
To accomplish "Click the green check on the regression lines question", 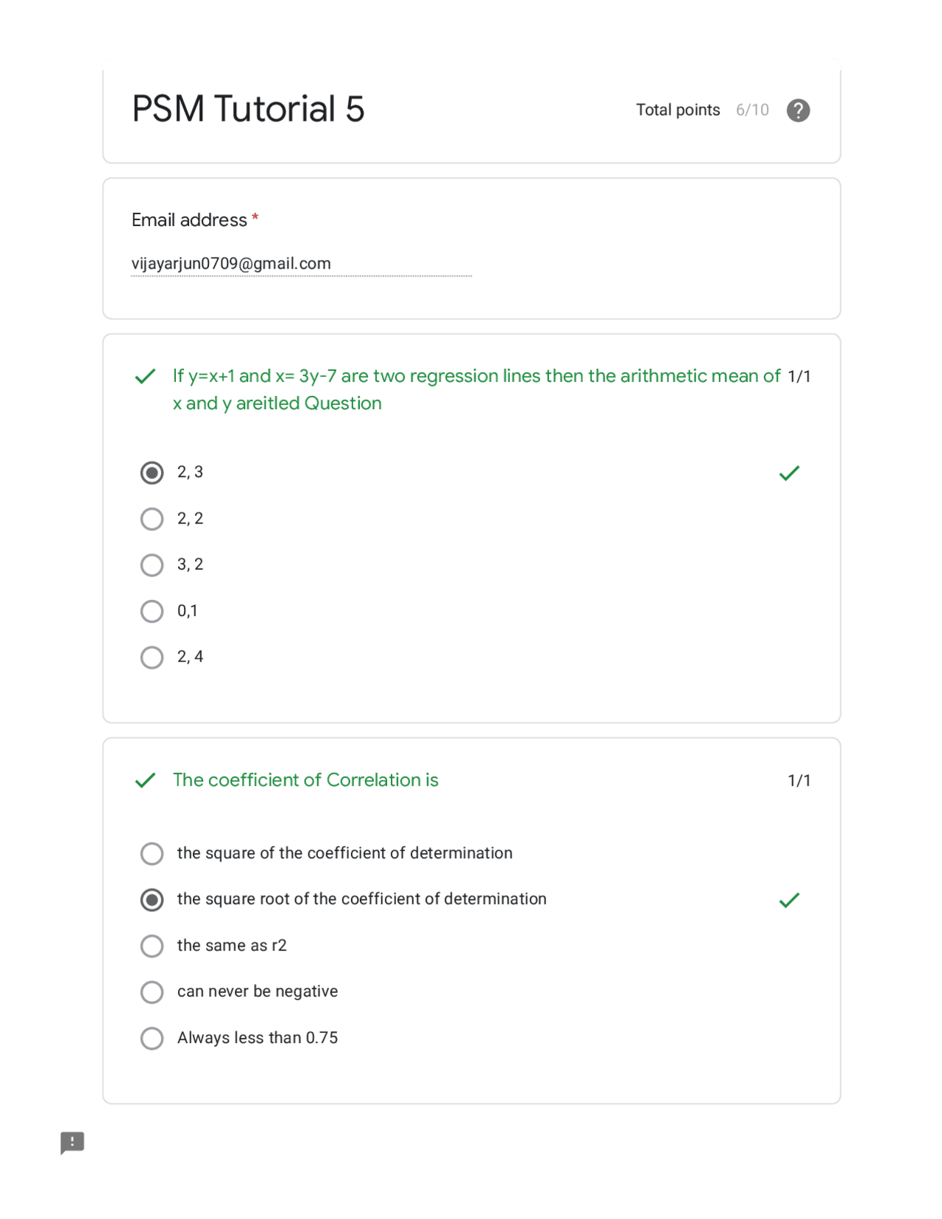I will (x=145, y=376).
